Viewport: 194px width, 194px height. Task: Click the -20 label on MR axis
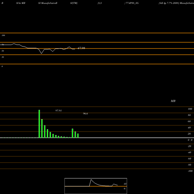pos(189,146)
